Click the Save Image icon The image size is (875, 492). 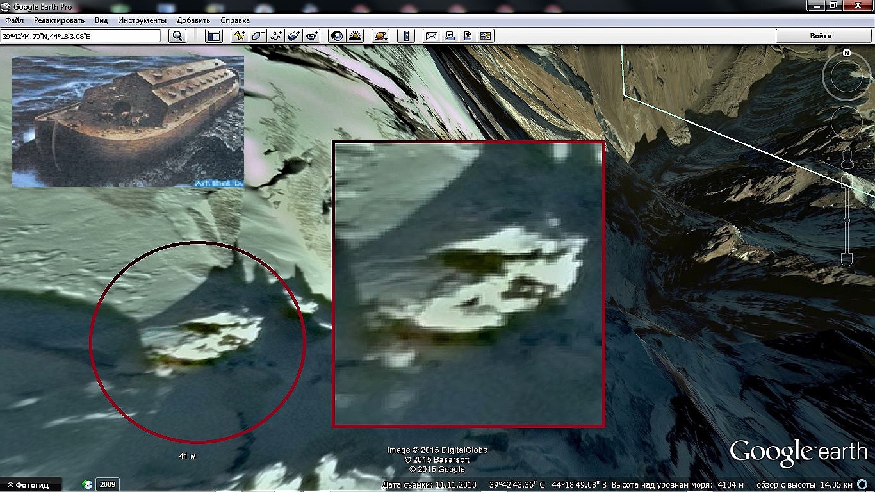click(x=468, y=36)
